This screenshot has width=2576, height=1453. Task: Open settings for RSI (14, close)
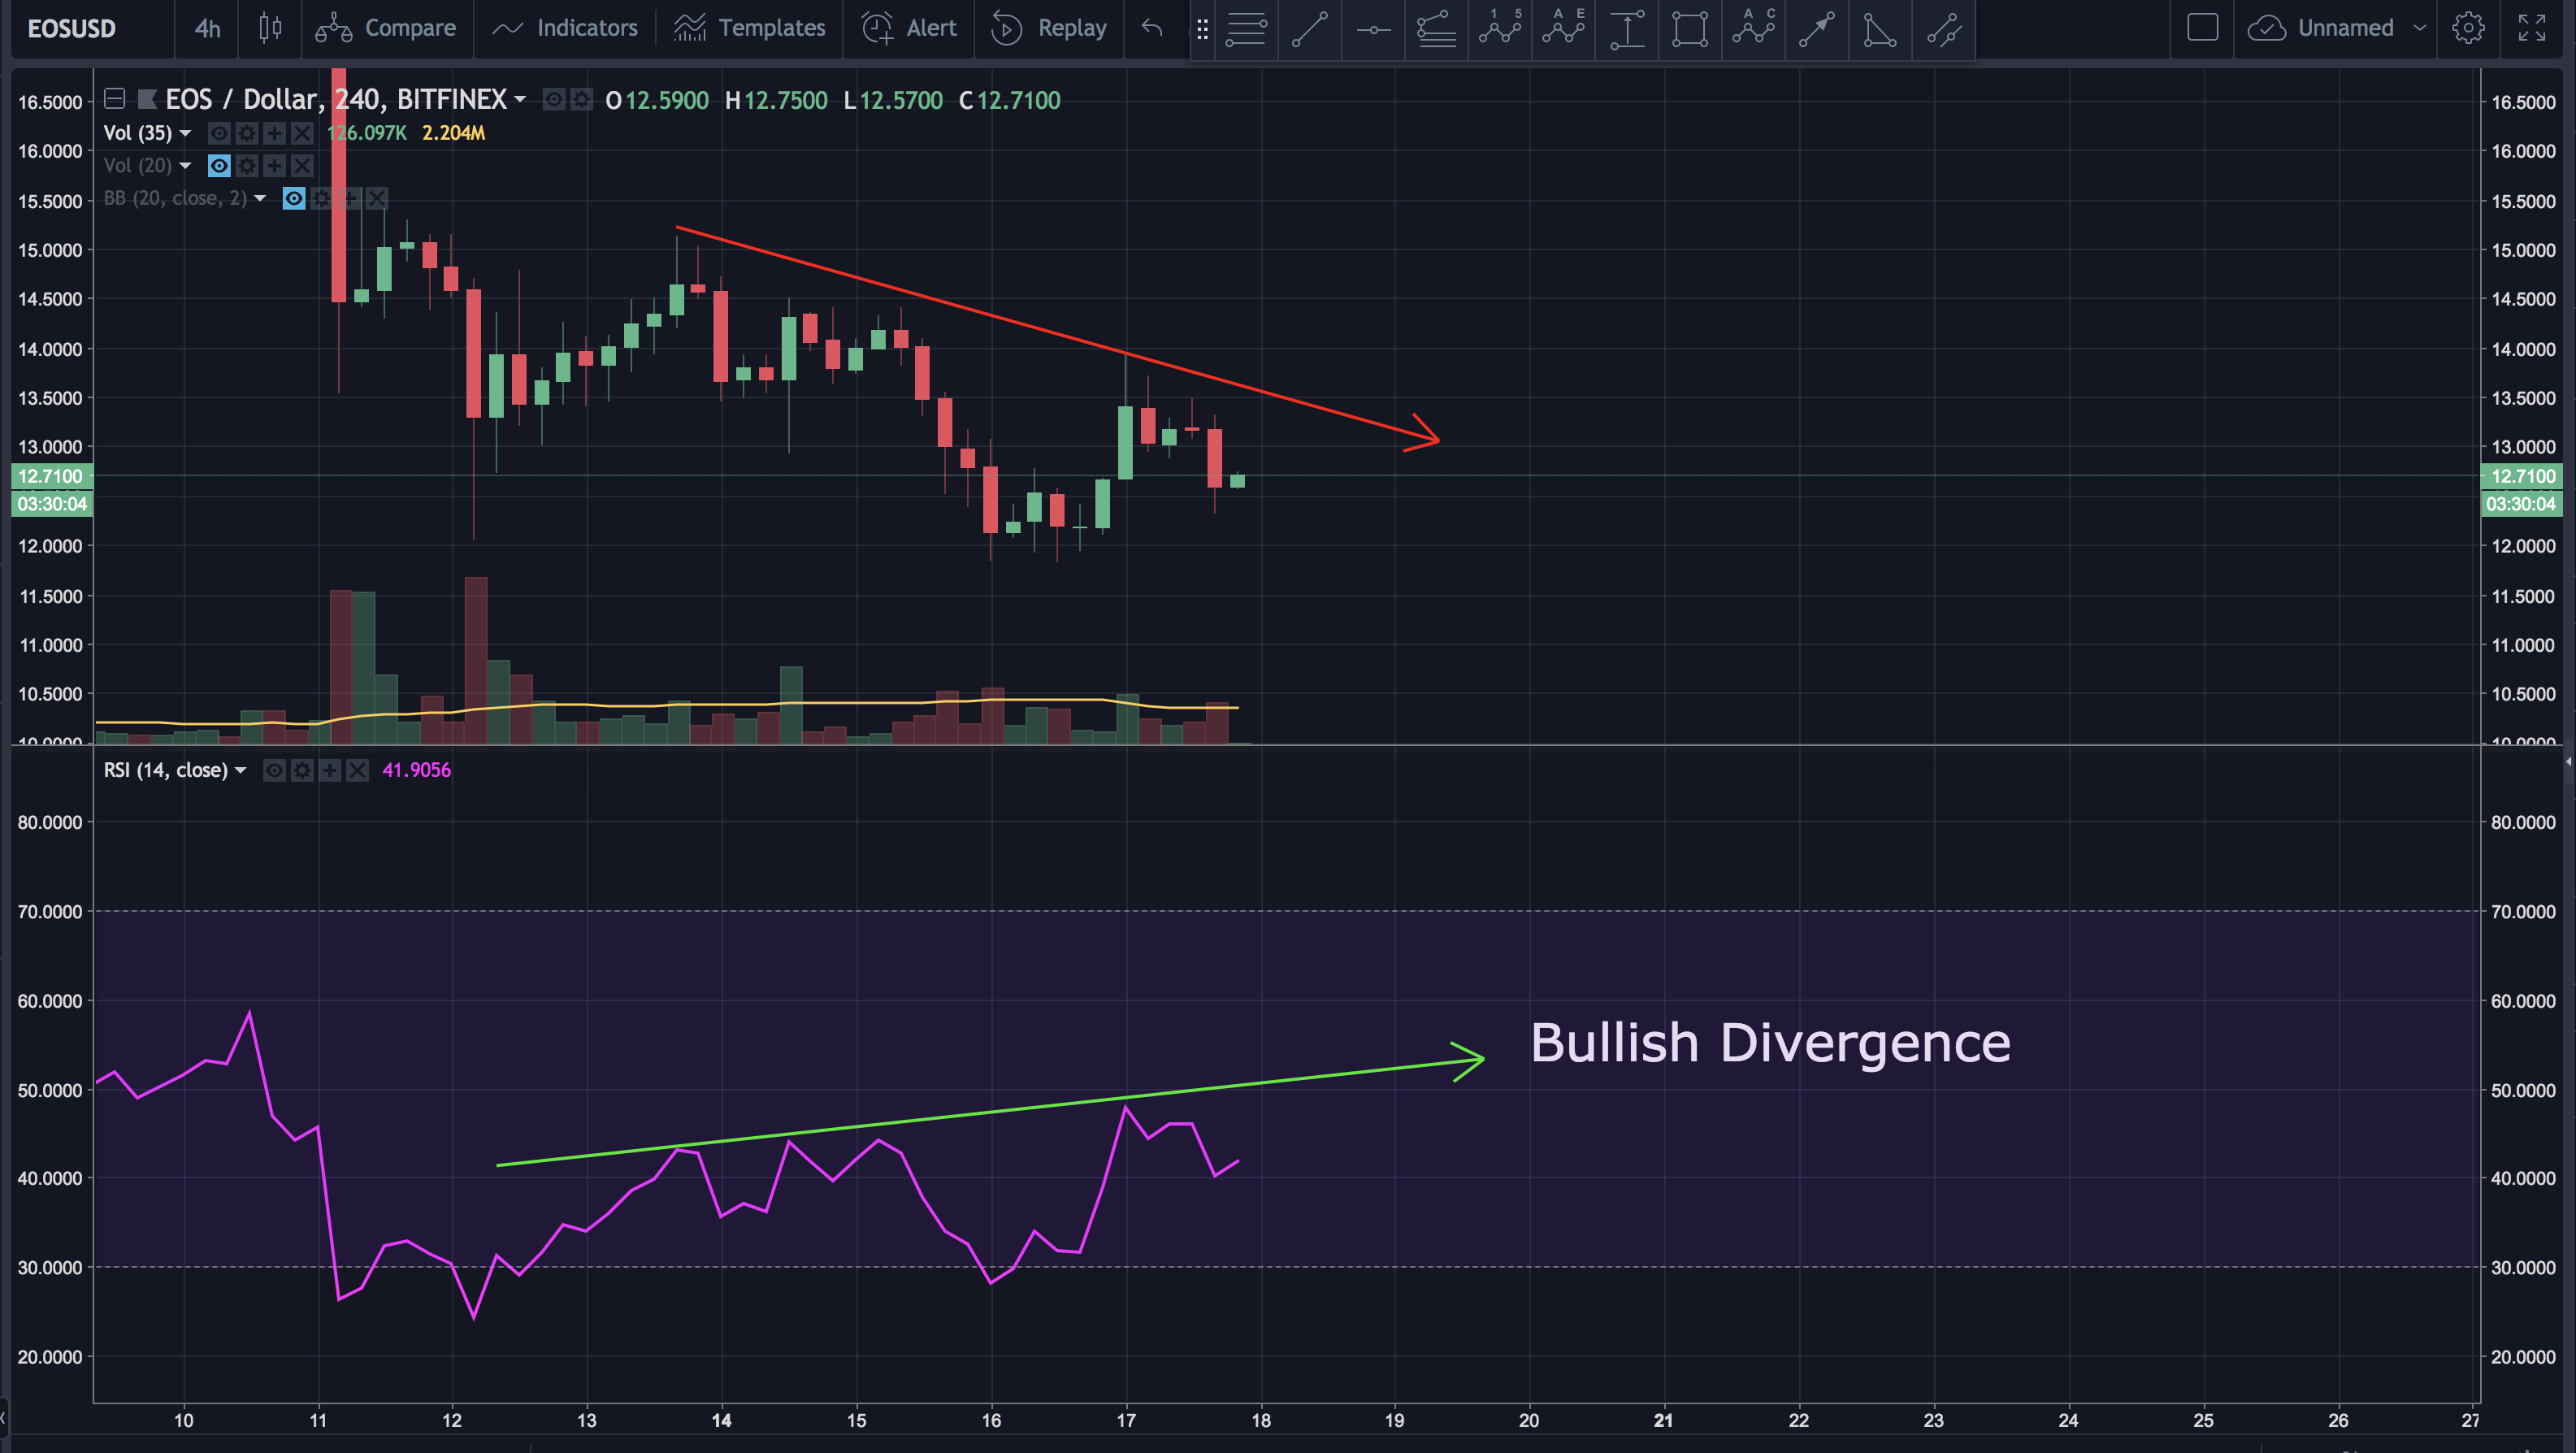pos(302,770)
